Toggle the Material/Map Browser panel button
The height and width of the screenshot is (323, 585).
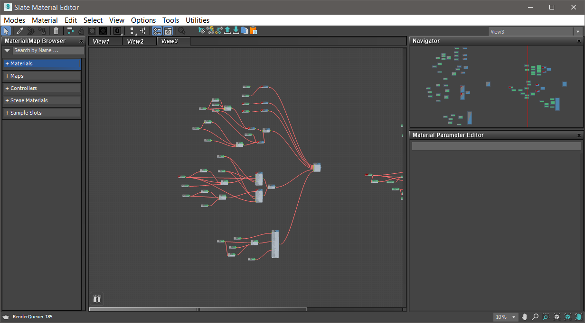157,31
